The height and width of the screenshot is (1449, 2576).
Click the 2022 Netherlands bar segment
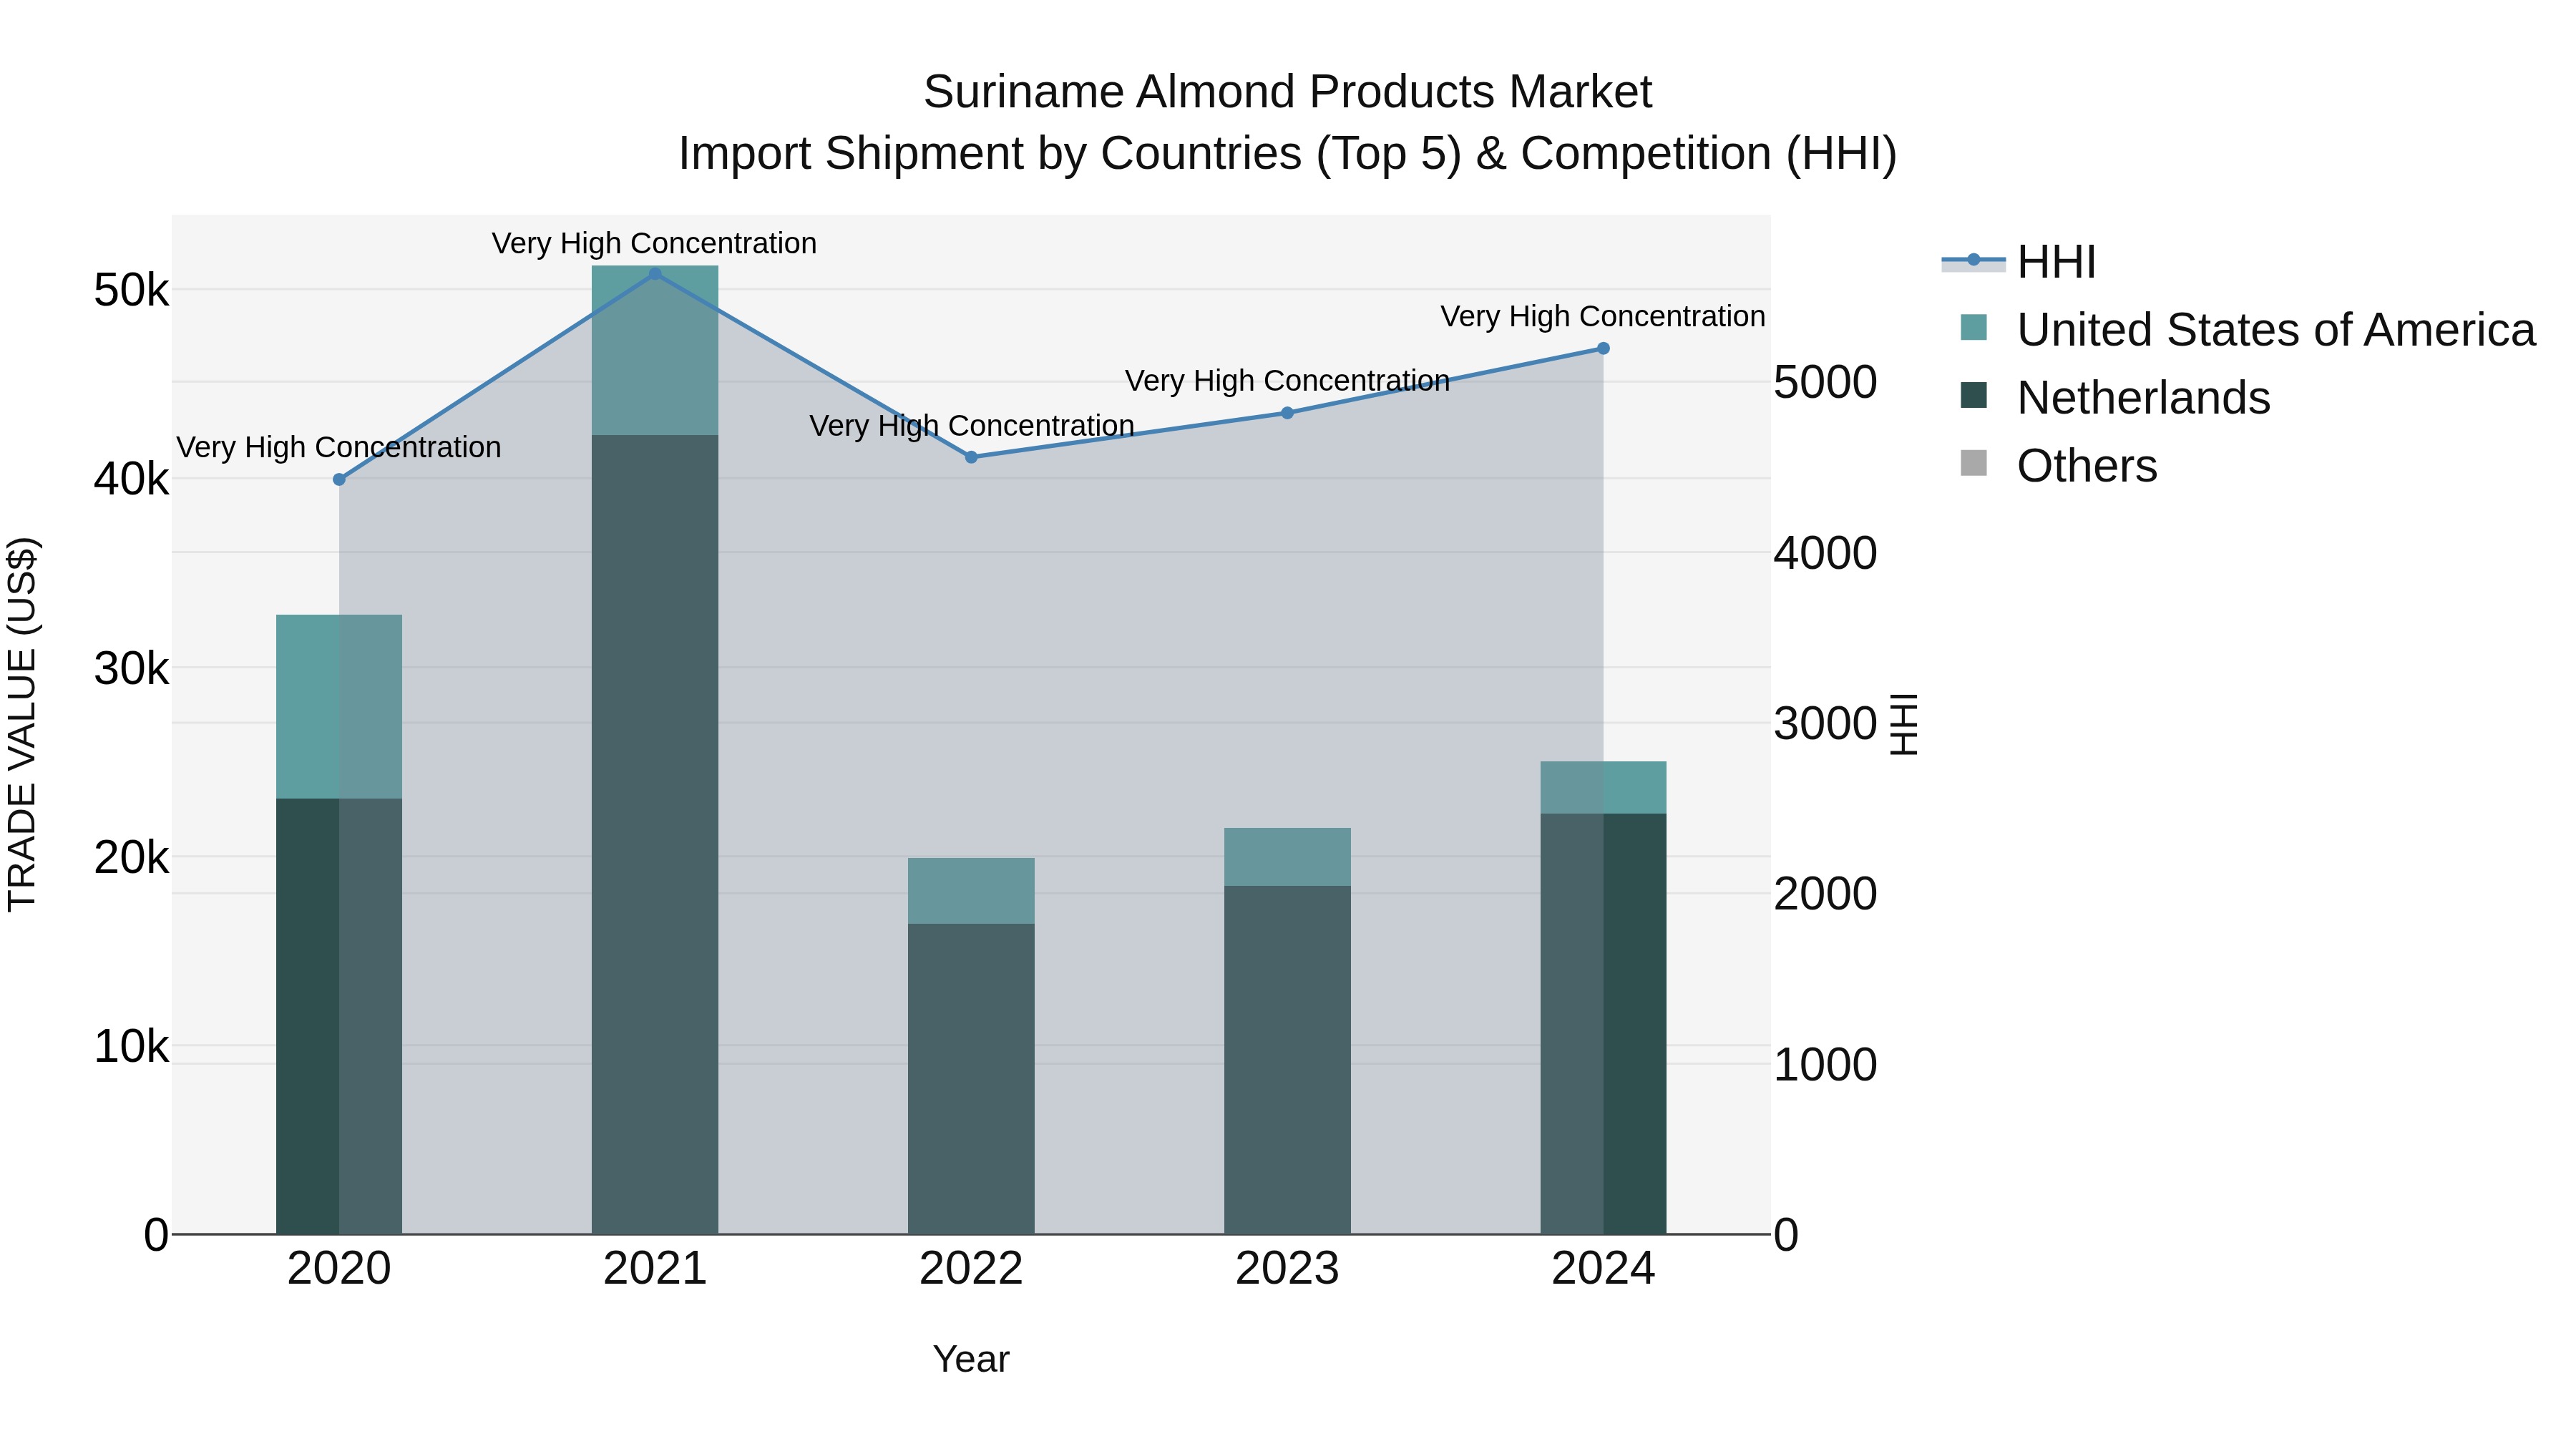point(971,1079)
